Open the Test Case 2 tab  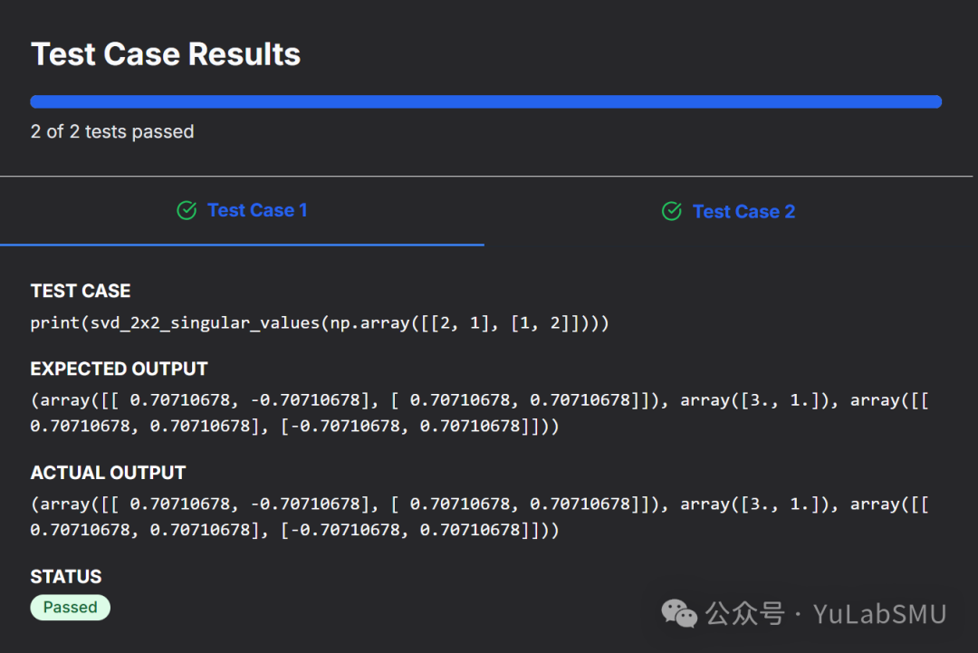(743, 212)
